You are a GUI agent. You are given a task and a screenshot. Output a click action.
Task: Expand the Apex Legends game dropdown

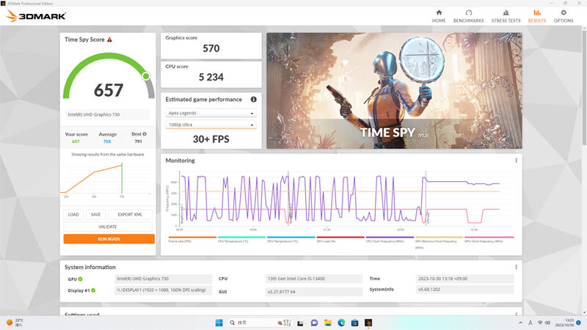point(211,113)
